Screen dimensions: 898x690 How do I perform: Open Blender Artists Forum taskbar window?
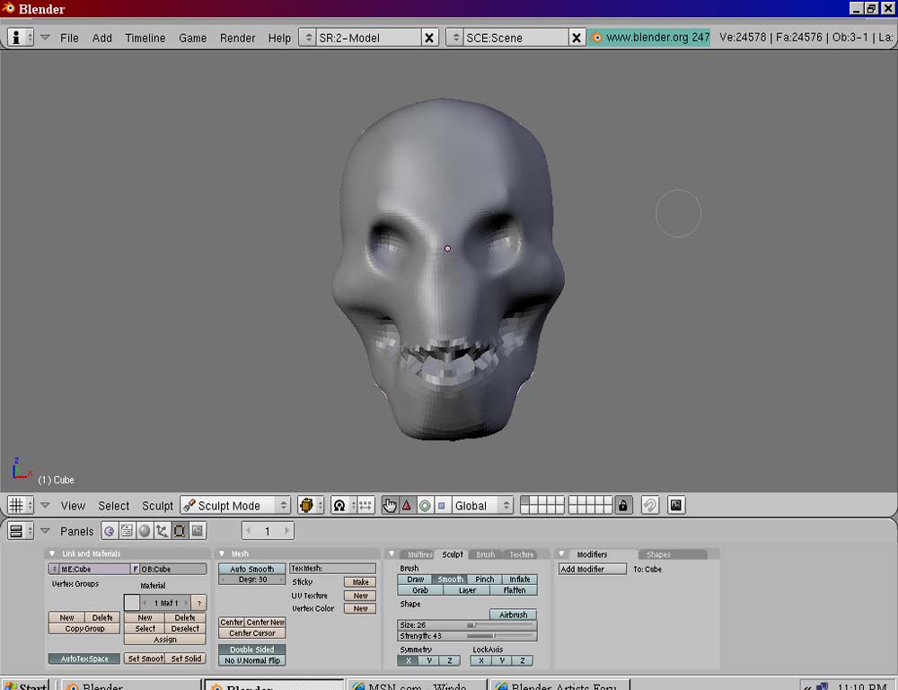coord(561,686)
